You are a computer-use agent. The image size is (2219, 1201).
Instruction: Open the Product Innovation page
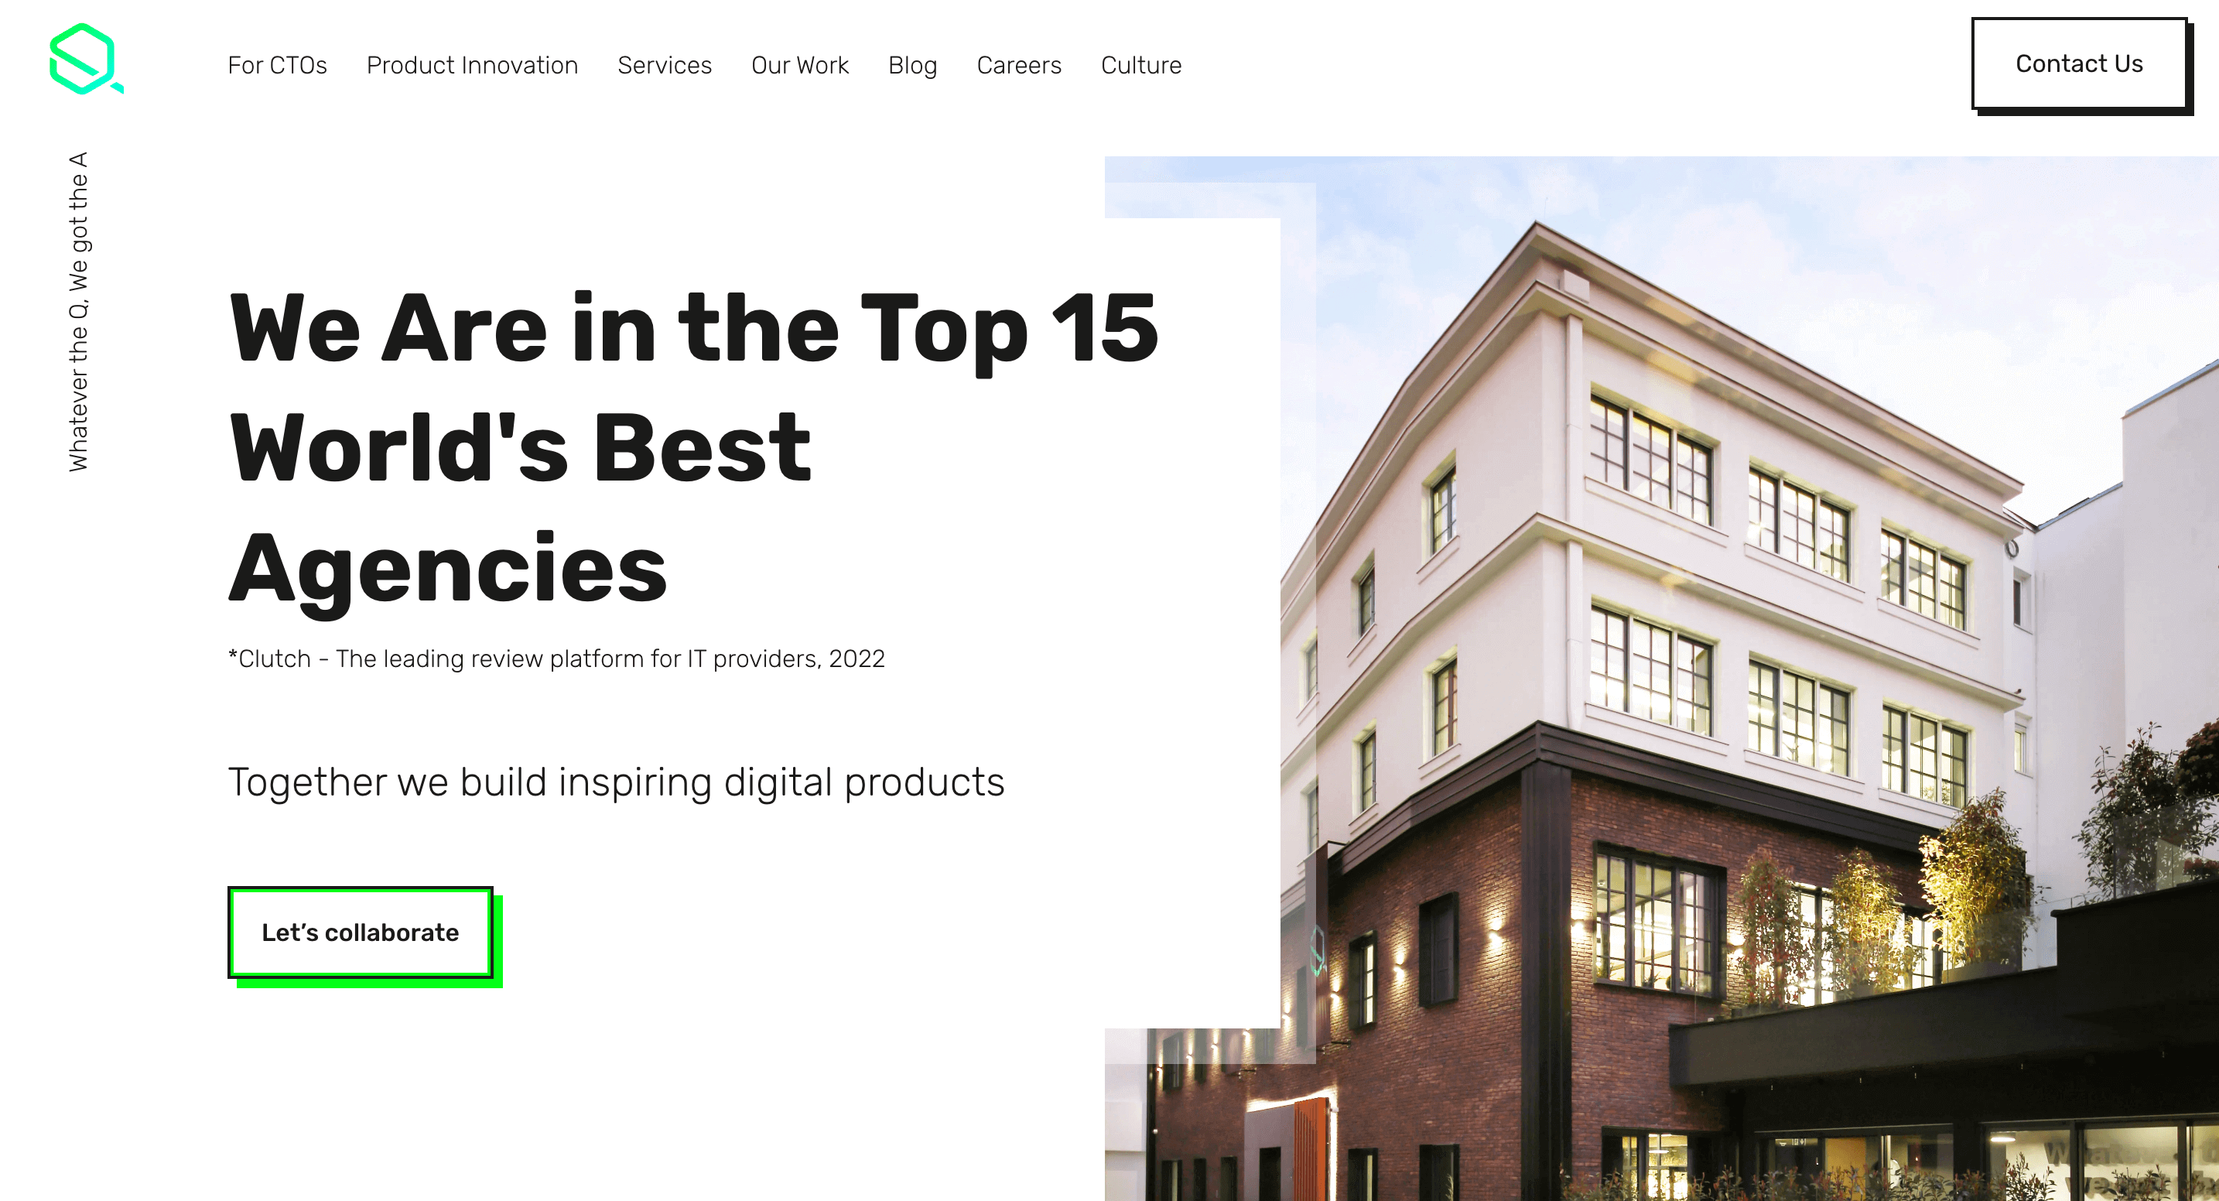[x=472, y=66]
